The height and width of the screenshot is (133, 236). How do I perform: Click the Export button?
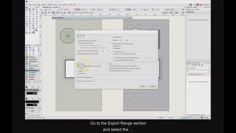(143, 86)
